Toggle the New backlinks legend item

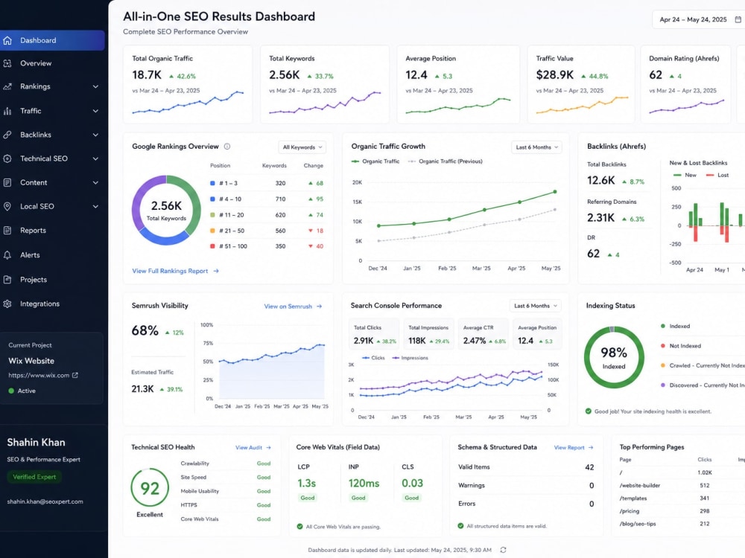click(685, 175)
